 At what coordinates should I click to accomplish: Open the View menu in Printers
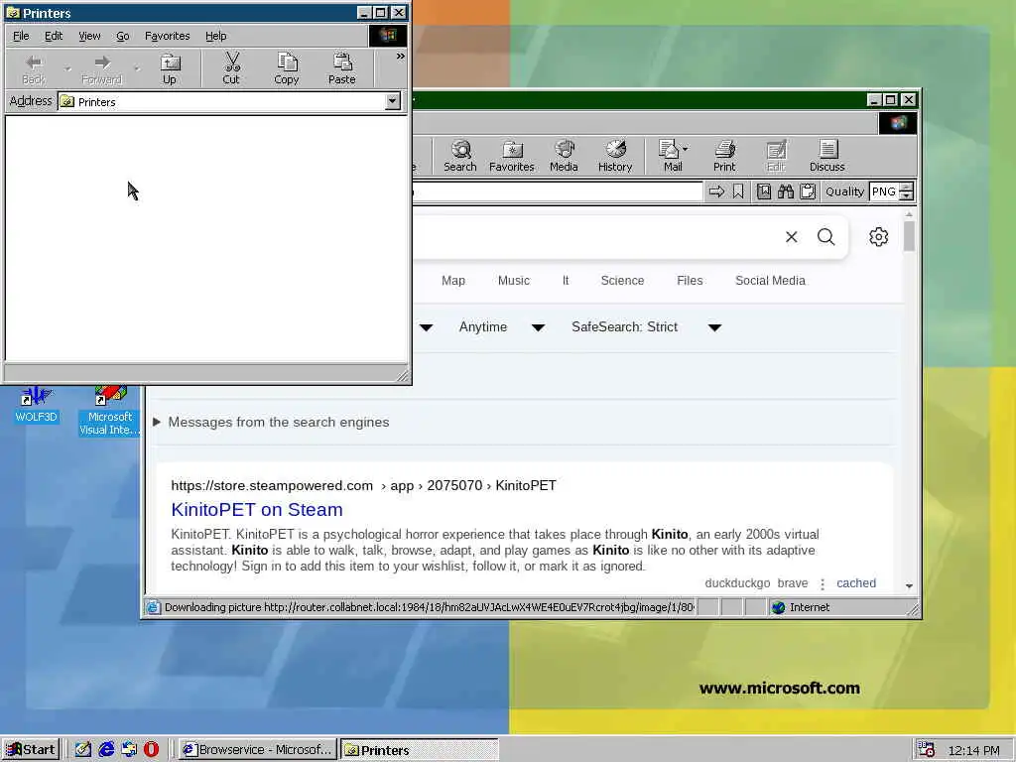coord(89,36)
